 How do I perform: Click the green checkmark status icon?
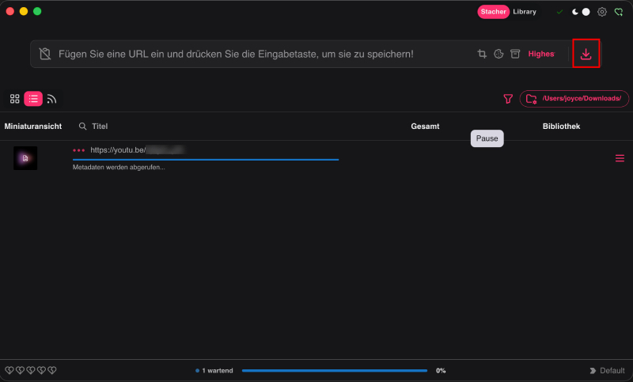[559, 12]
